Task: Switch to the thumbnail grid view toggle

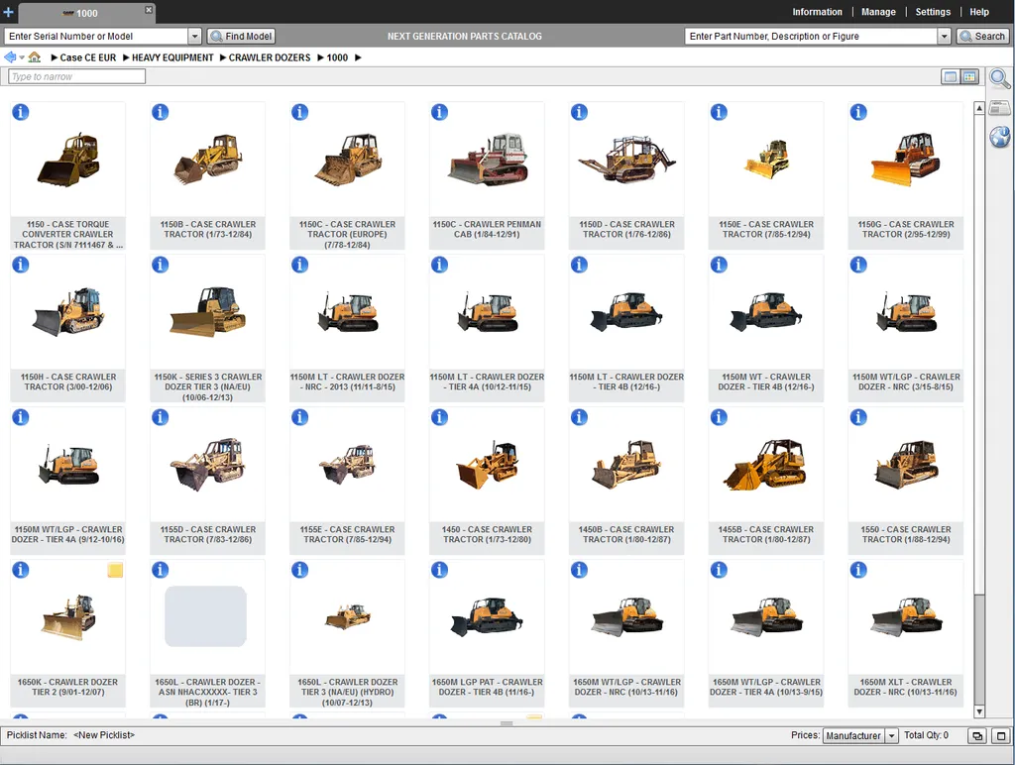Action: click(x=969, y=77)
